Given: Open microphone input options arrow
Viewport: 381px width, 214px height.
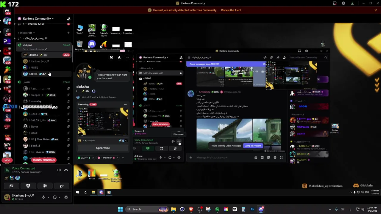Looking at the screenshot, I should (x=48, y=197).
